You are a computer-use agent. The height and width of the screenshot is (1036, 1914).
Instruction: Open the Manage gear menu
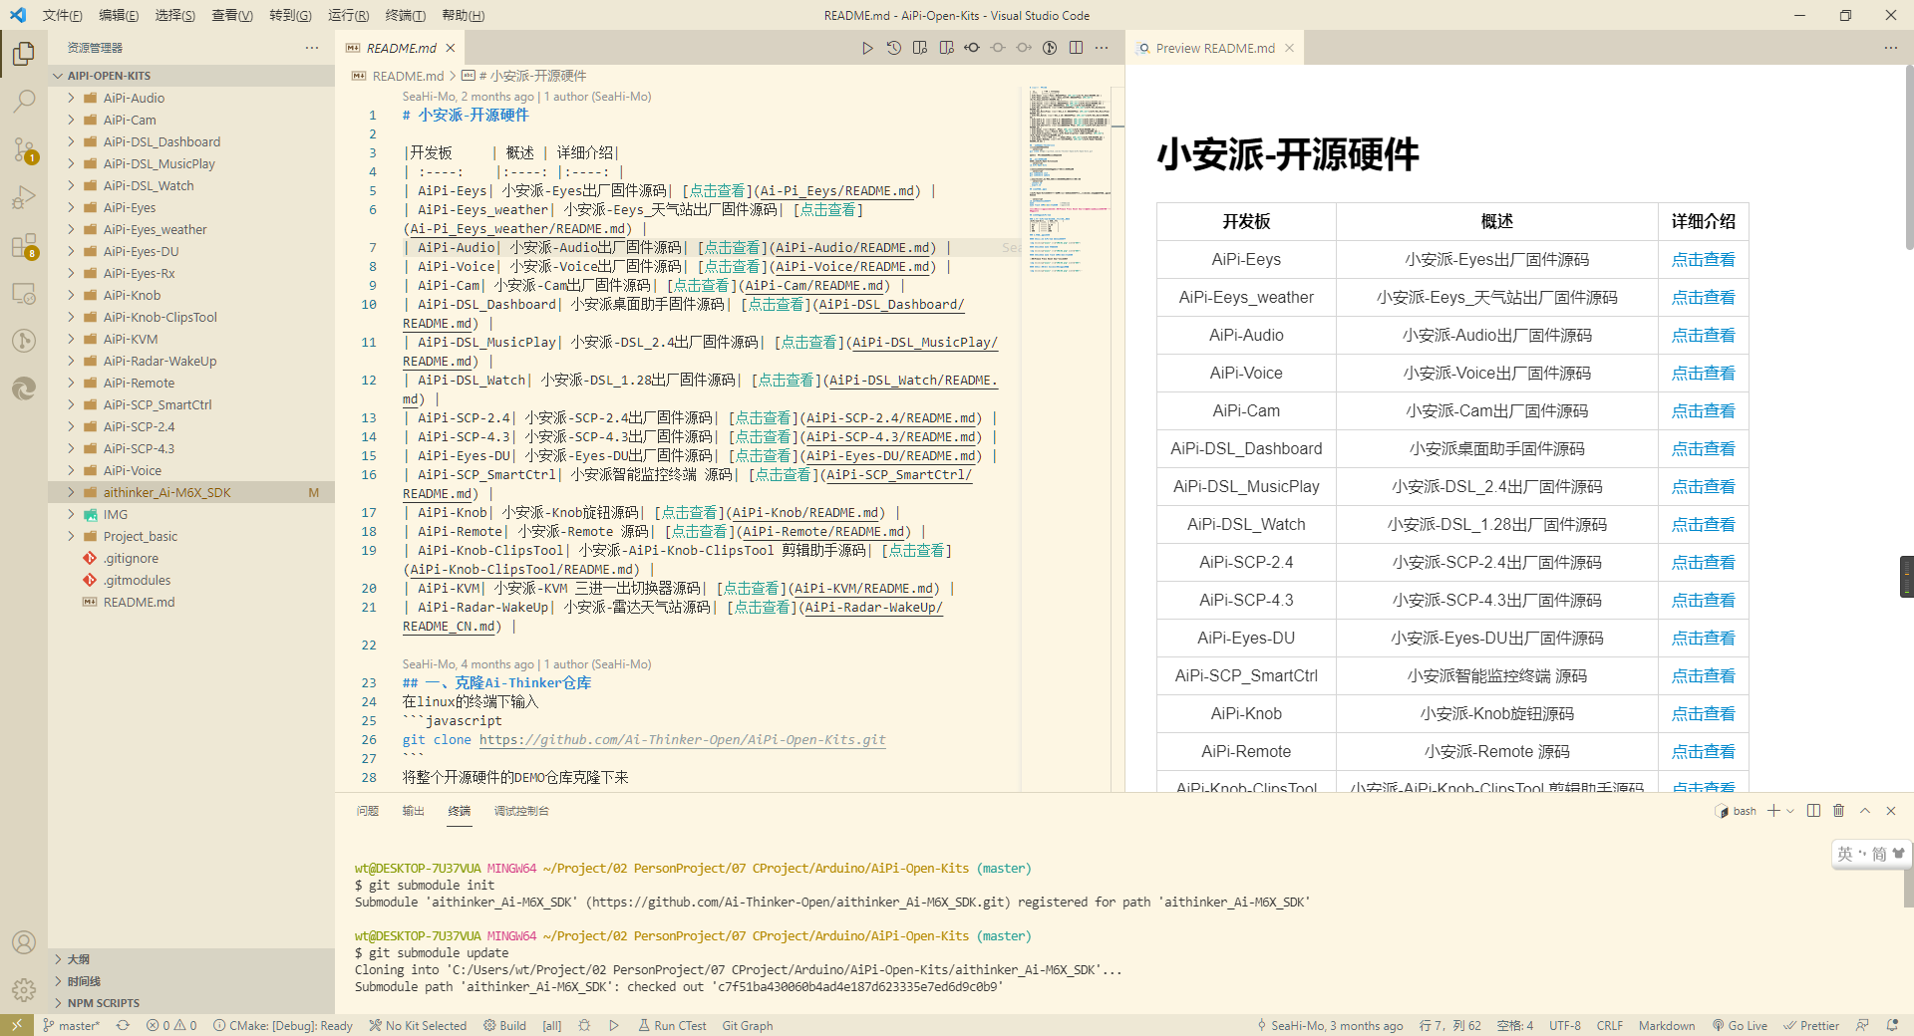click(x=24, y=990)
